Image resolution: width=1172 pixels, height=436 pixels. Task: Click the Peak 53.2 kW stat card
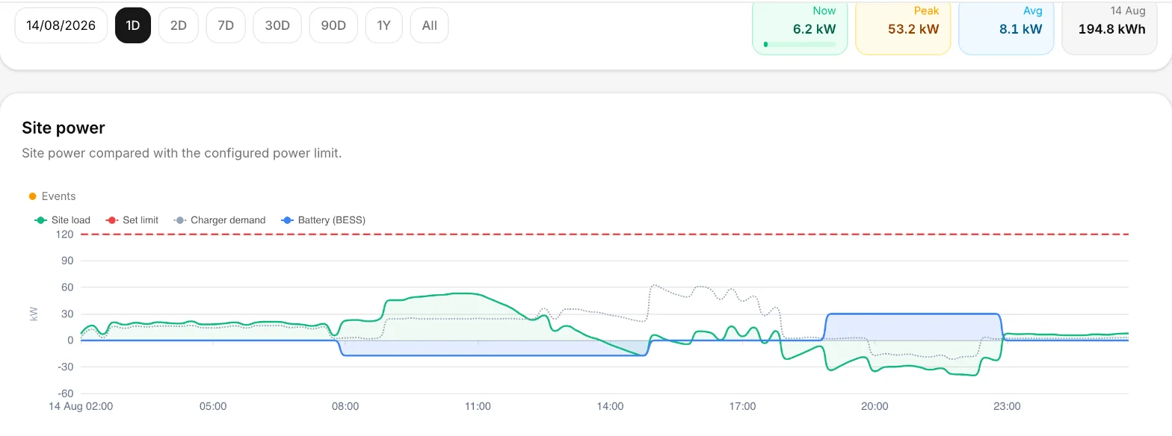(x=903, y=27)
